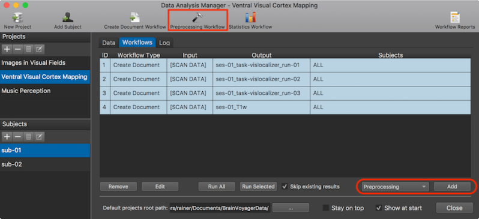Open the Statistics Workflow chart icon
Screen dimensions: 479x219
click(x=250, y=20)
